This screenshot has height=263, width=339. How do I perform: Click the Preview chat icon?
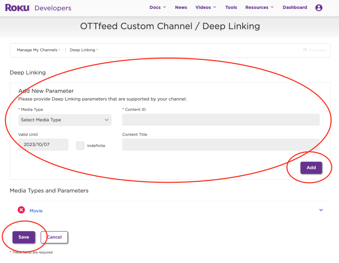(x=305, y=50)
